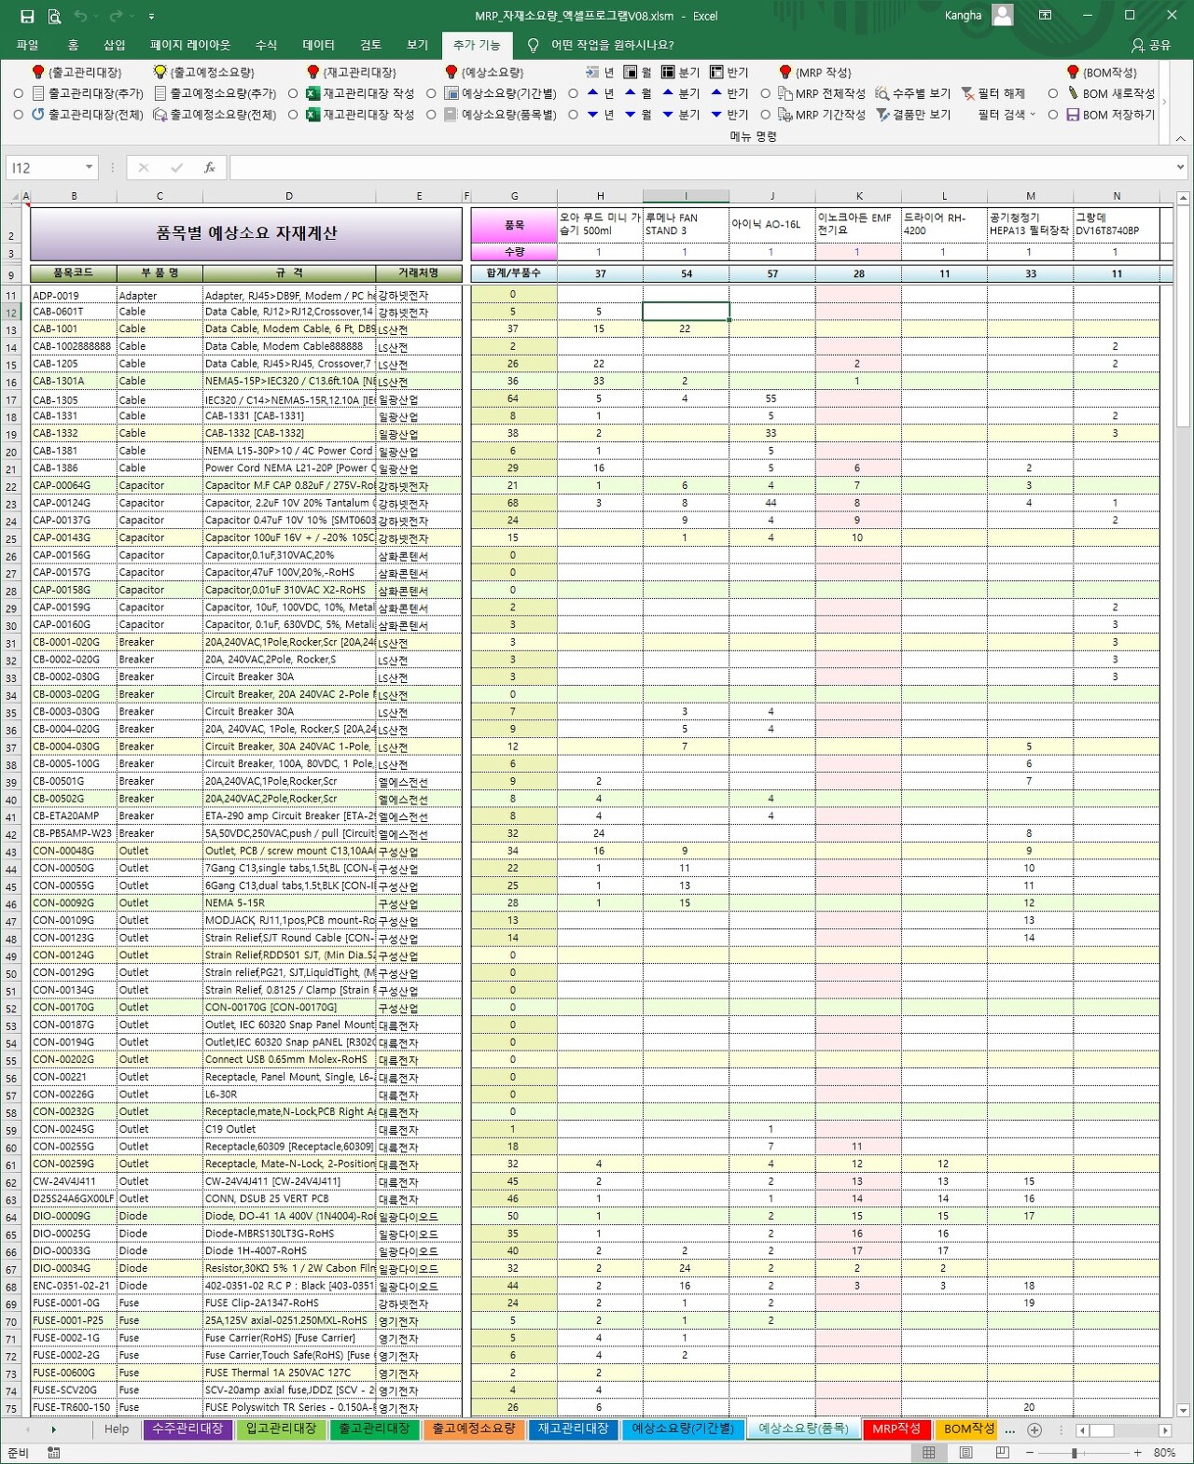Open the 삽입 ribbon tab
This screenshot has width=1194, height=1464.
click(114, 45)
